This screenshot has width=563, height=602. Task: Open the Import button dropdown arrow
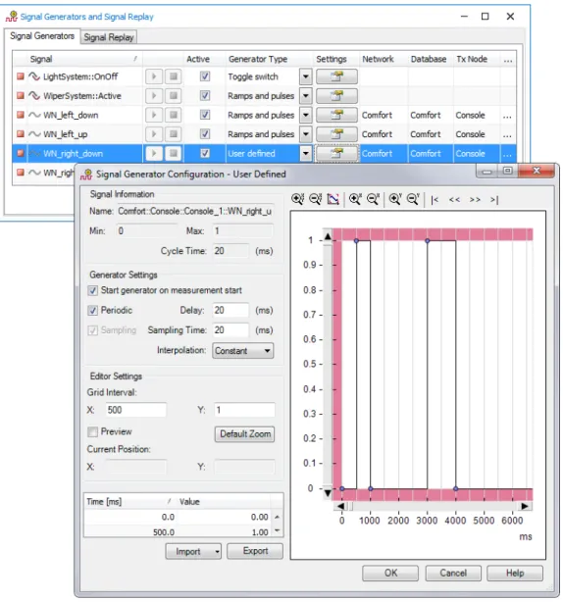tap(217, 552)
